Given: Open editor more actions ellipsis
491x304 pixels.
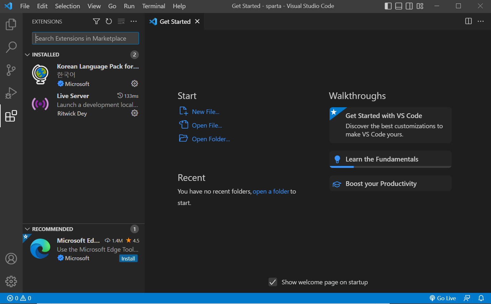Looking at the screenshot, I should 481,21.
